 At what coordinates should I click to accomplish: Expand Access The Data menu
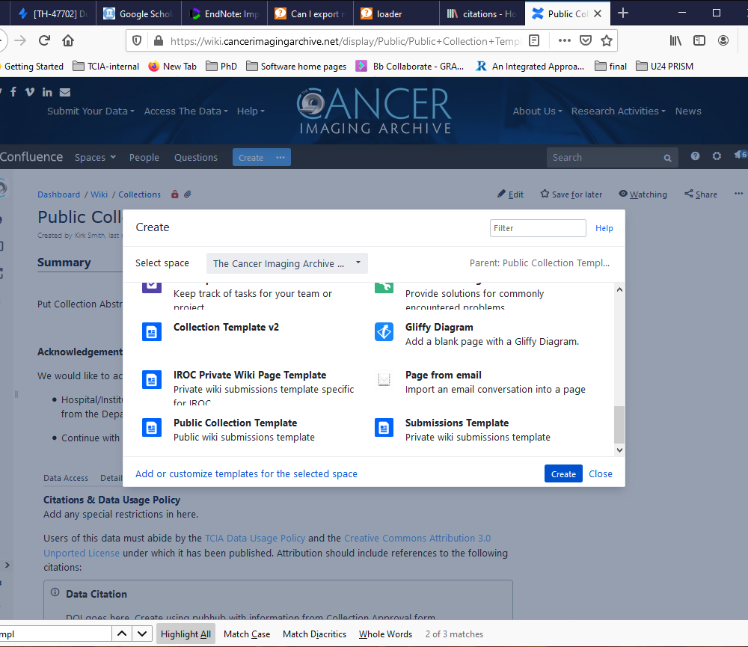click(186, 111)
